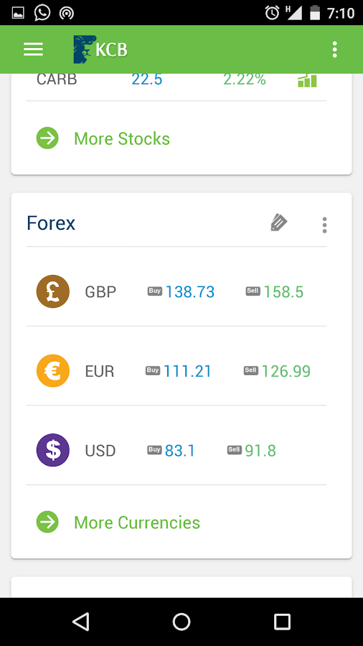Open the recent apps overview button

[x=283, y=622]
